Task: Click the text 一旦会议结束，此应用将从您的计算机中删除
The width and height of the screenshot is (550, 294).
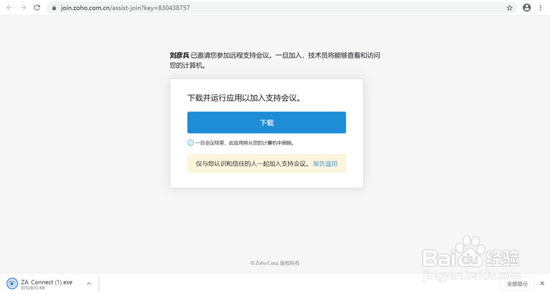Action: (x=245, y=143)
